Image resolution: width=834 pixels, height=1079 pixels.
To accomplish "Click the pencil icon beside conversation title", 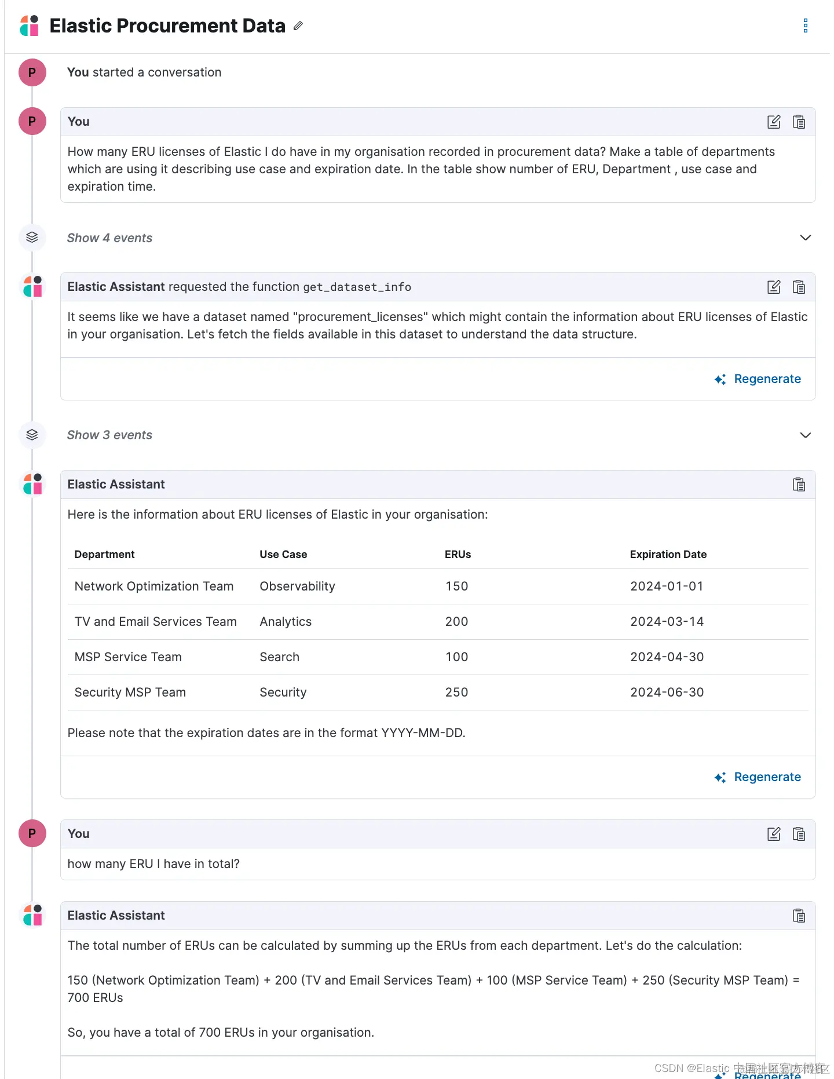I will (x=298, y=25).
